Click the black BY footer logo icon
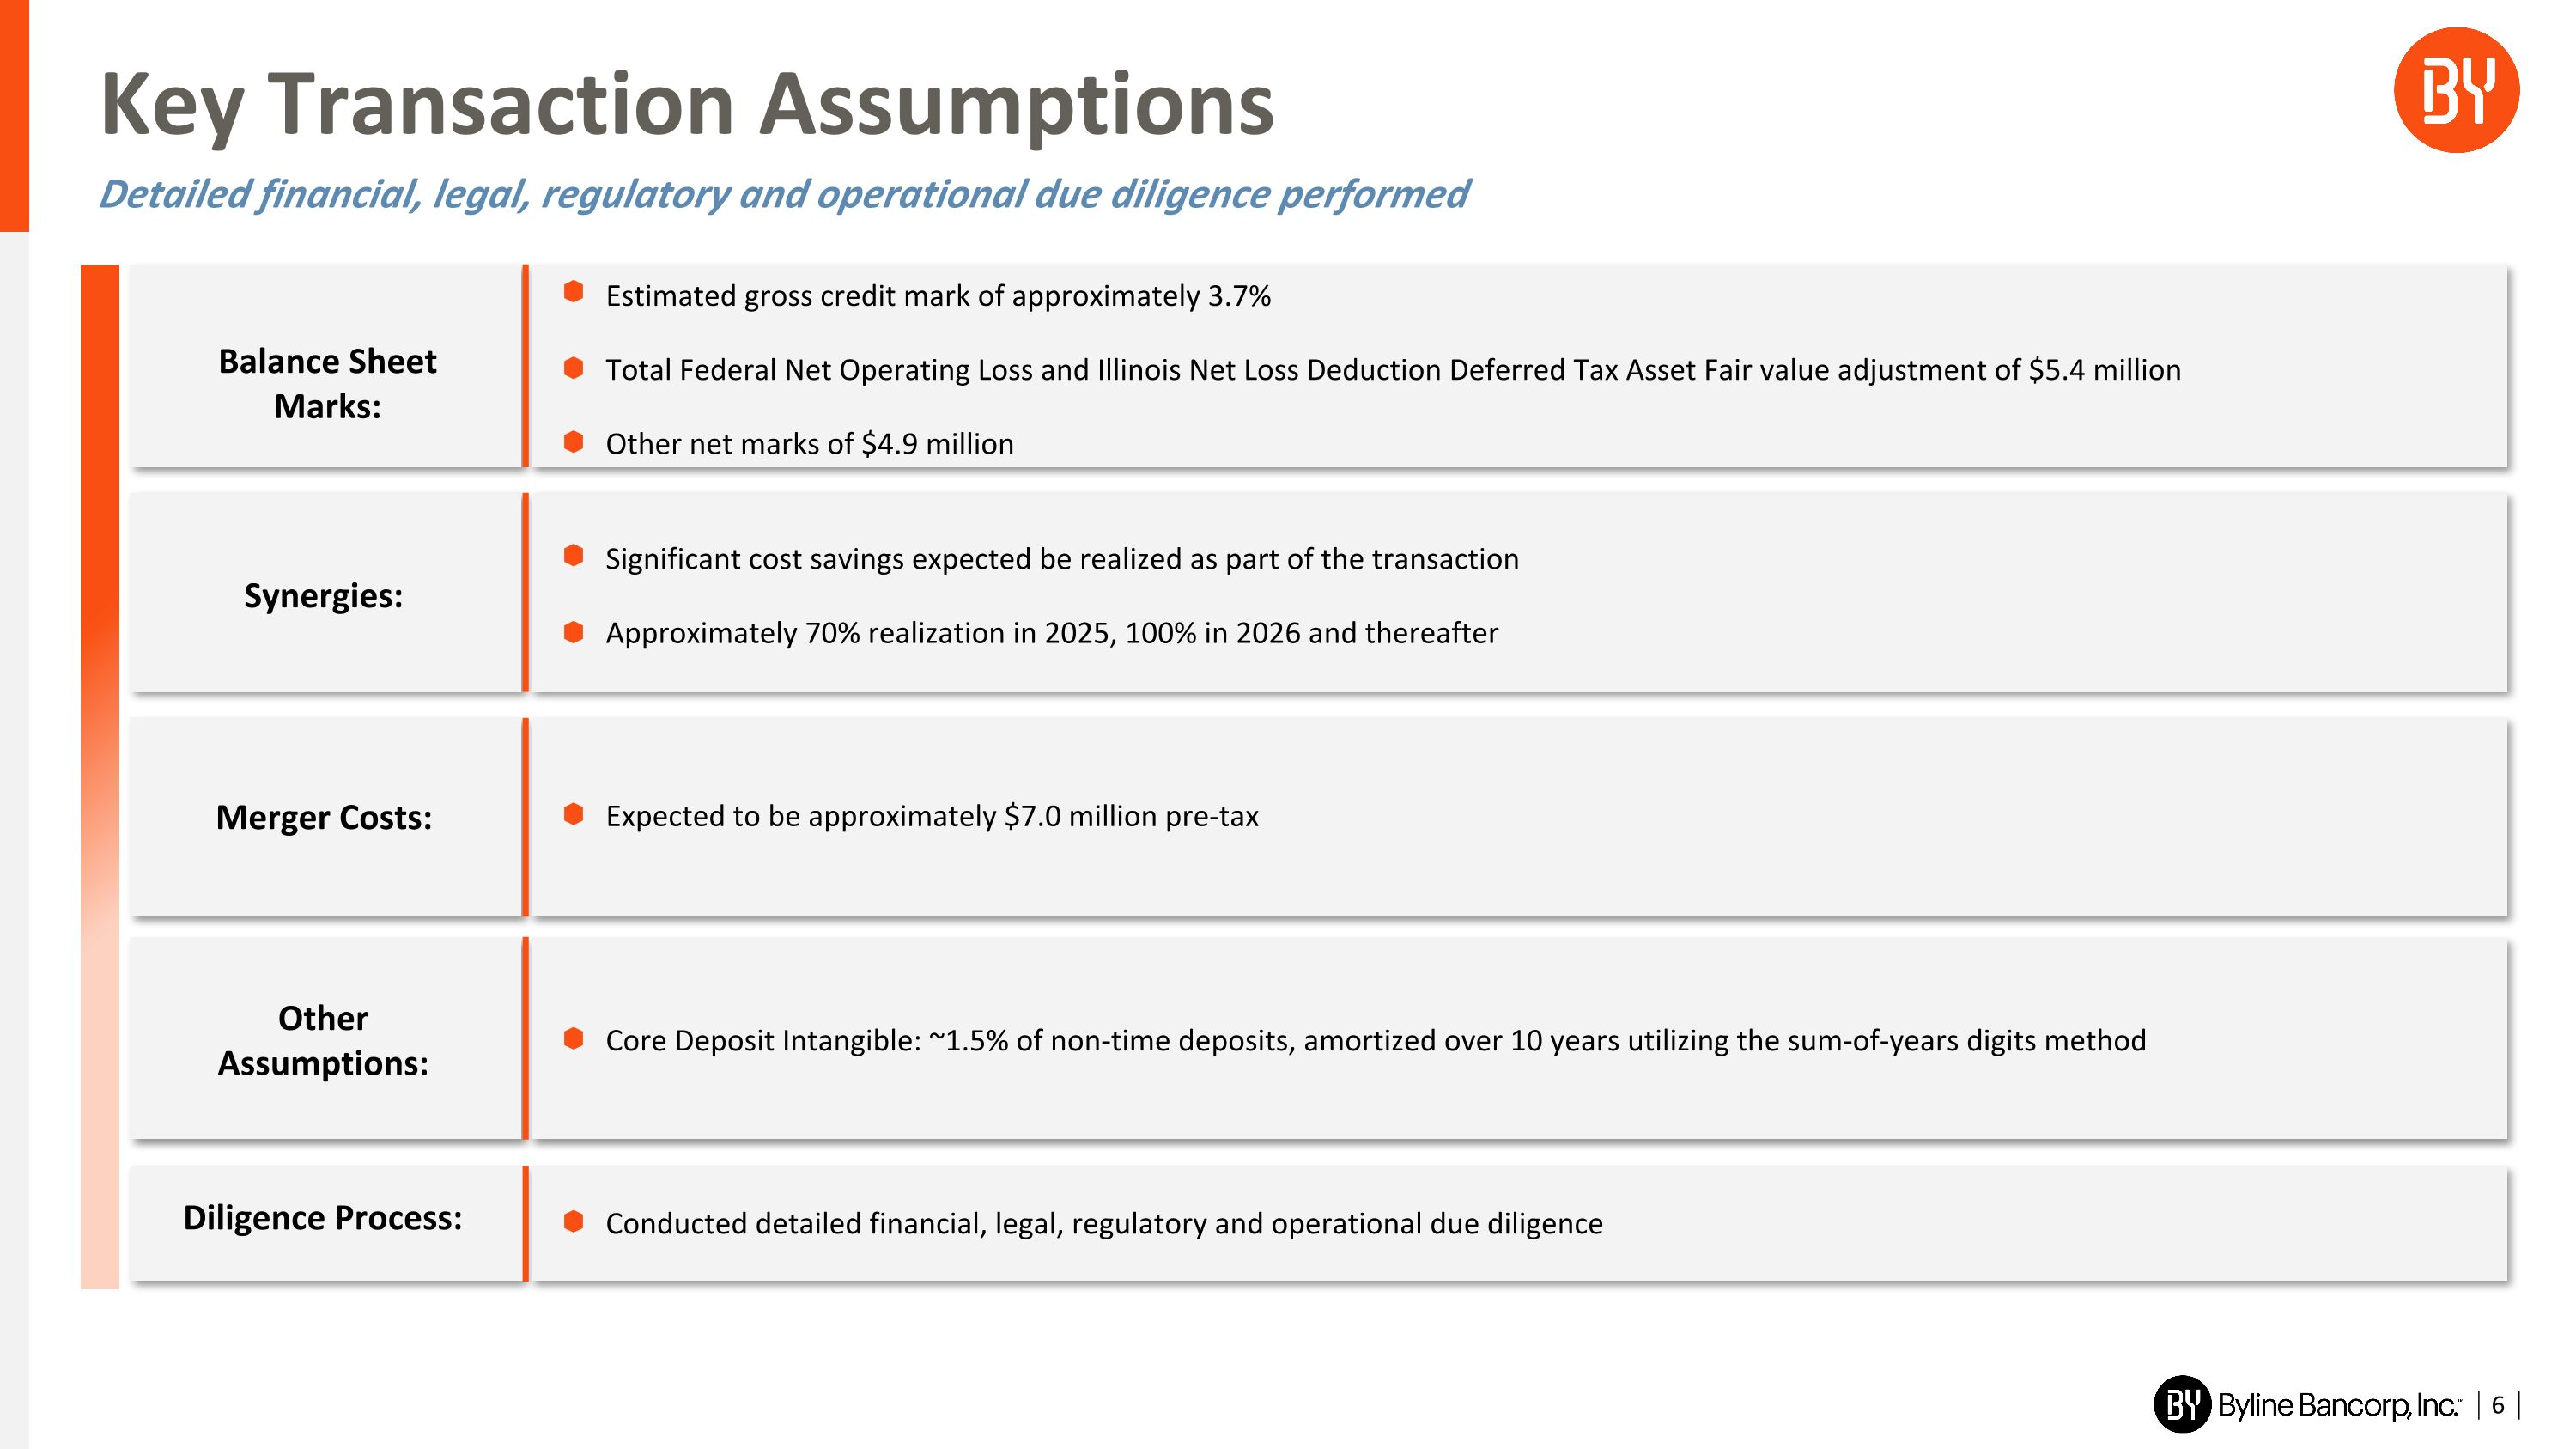Screen dimensions: 2576x1449 click(x=2181, y=1404)
